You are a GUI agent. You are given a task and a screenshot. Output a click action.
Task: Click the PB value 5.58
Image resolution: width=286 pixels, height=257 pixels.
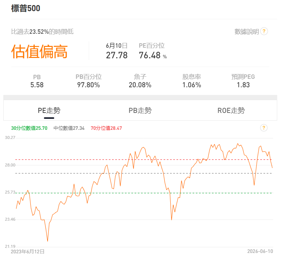click(x=37, y=85)
